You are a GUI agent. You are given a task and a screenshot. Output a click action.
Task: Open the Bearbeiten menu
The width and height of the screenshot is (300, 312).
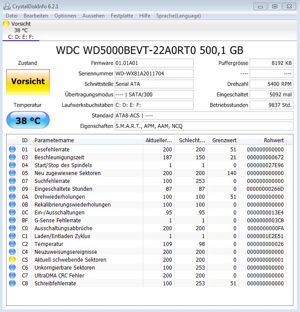[x=36, y=16]
